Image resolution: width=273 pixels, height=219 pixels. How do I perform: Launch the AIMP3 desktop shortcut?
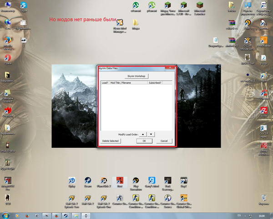click(x=248, y=25)
